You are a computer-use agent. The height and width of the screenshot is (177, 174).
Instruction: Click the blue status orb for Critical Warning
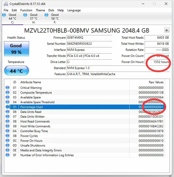7,88
